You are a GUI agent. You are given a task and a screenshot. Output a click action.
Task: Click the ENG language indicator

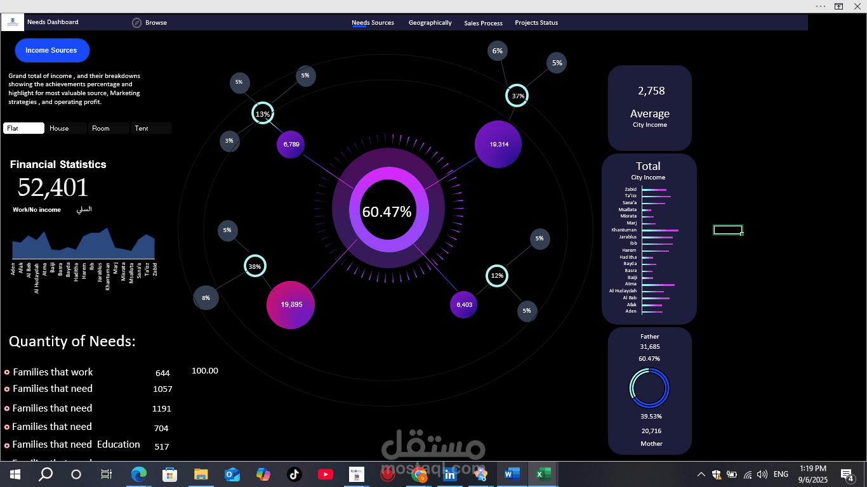781,474
